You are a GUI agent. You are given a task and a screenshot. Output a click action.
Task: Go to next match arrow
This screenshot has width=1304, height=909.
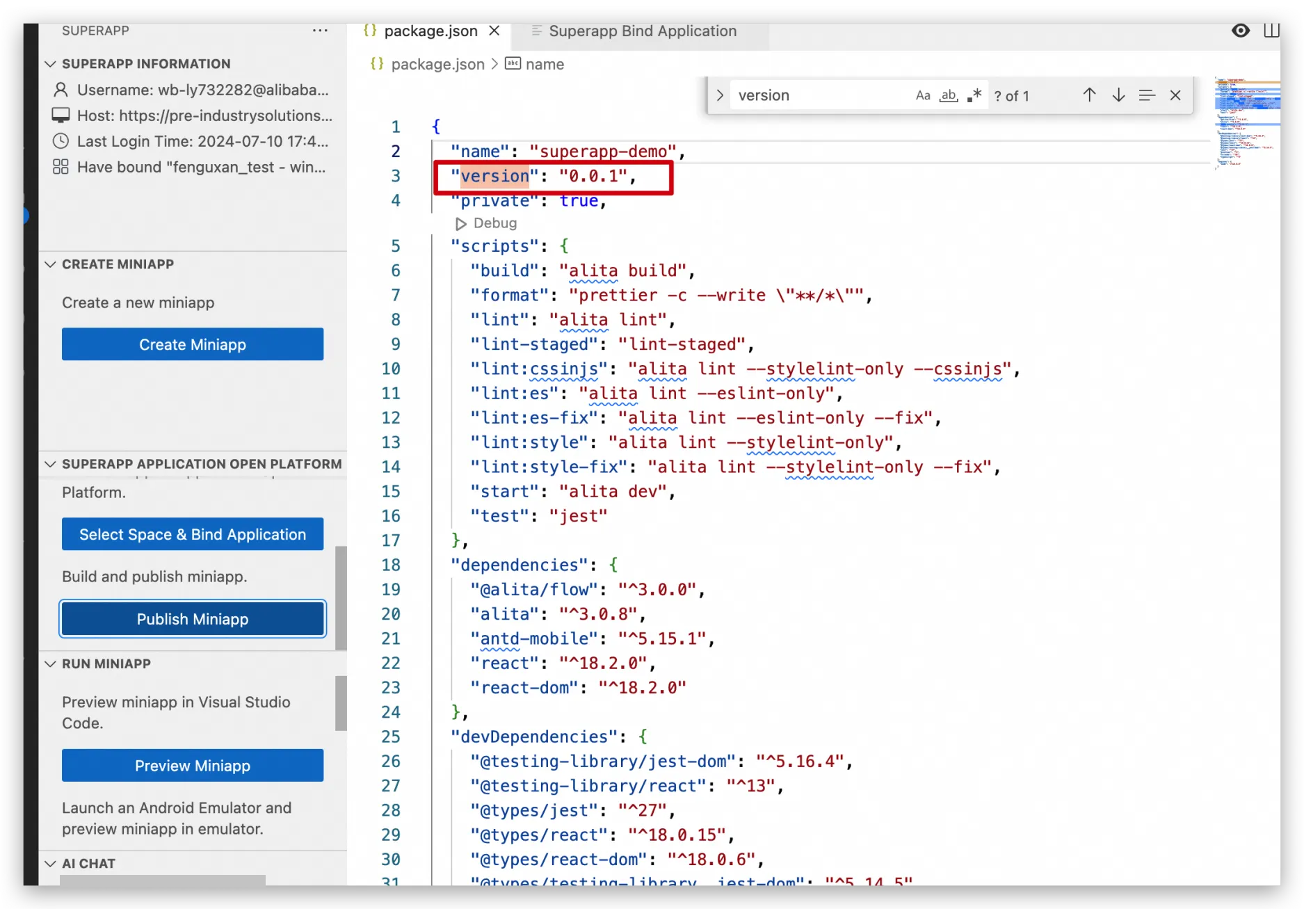point(1118,95)
